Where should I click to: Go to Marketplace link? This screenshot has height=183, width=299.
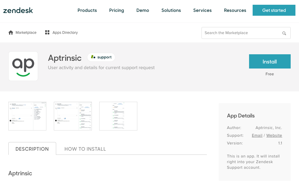[26, 33]
